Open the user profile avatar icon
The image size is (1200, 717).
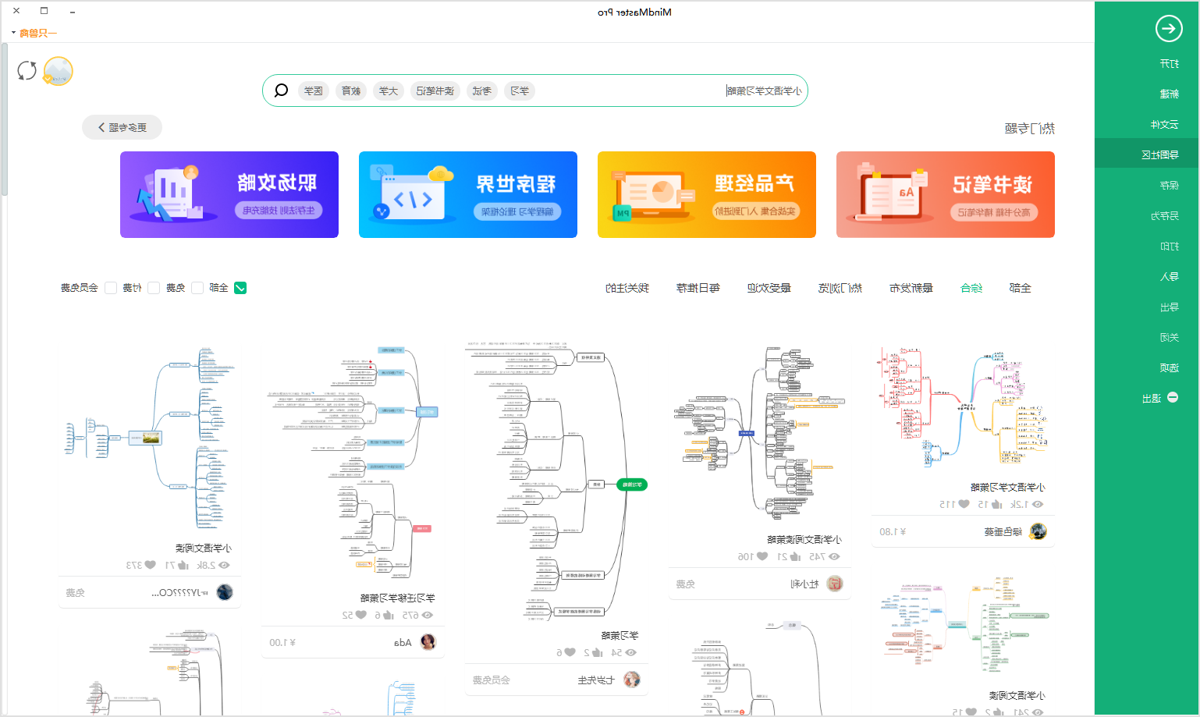[58, 71]
